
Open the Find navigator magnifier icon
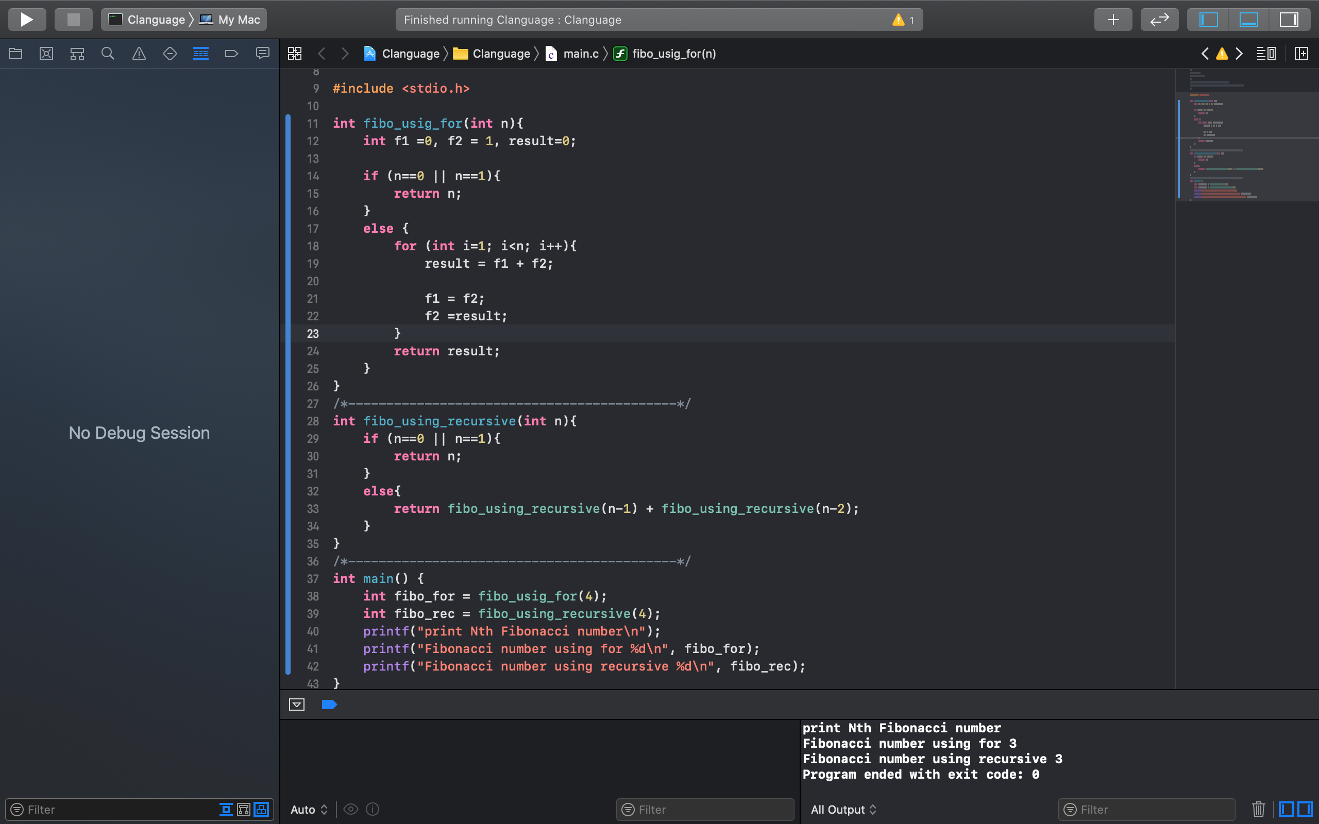pyautogui.click(x=108, y=54)
